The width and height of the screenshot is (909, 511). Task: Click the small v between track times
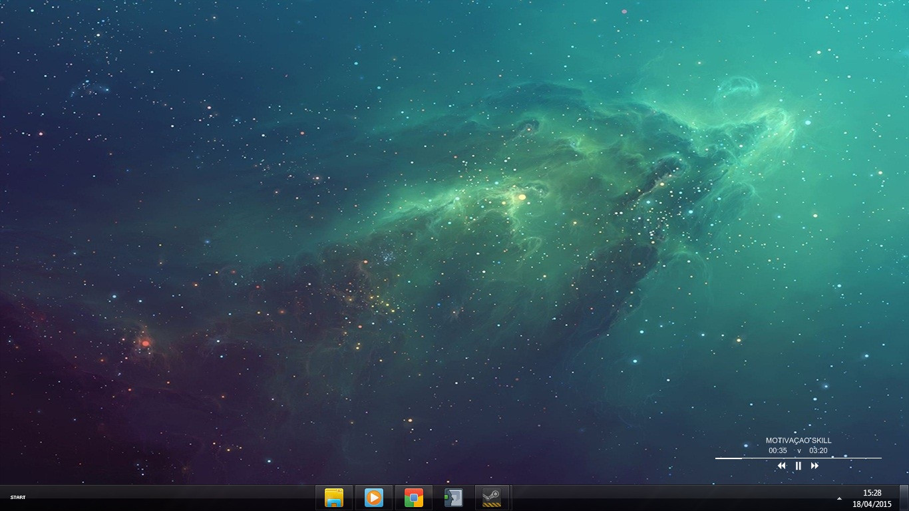tap(799, 451)
